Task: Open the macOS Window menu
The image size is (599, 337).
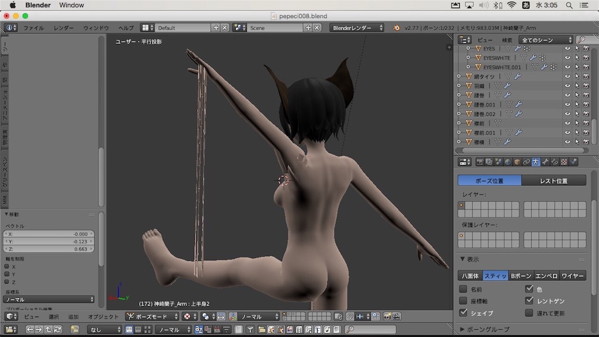Action: pyautogui.click(x=71, y=5)
